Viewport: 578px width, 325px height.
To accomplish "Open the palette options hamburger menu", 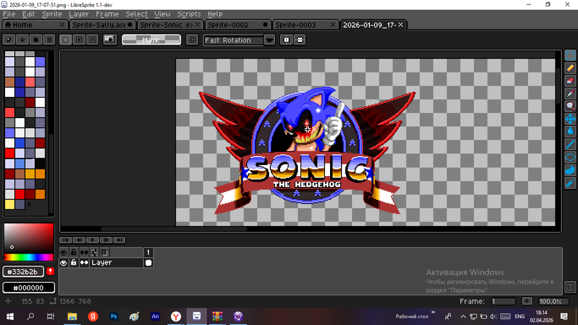I will 49,40.
